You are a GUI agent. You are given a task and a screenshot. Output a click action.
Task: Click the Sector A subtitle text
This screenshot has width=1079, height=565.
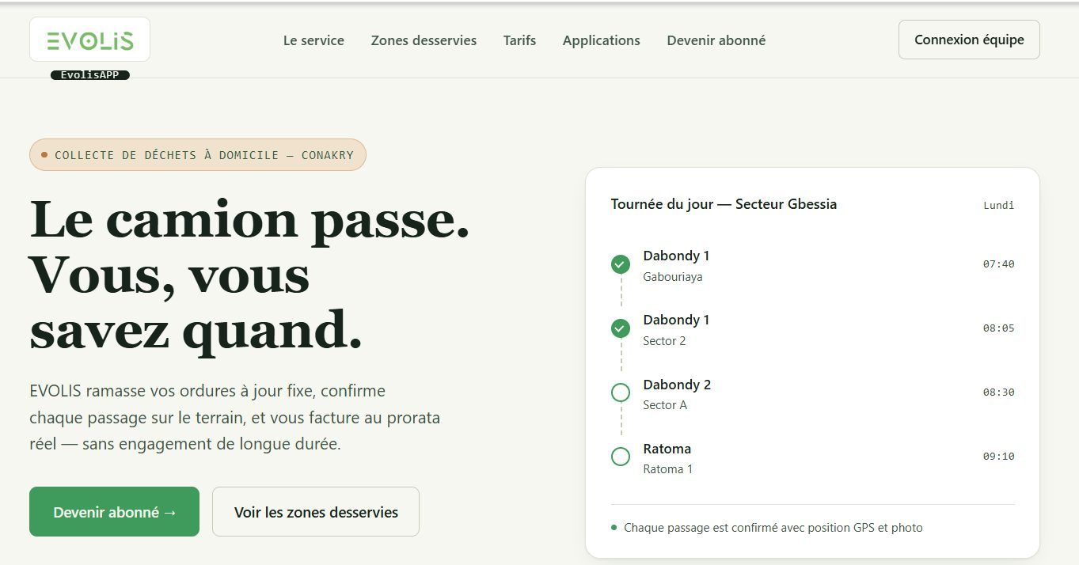[x=665, y=405]
